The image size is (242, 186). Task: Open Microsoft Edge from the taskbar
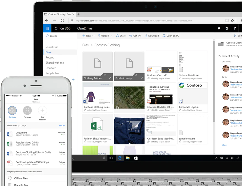click(120, 158)
